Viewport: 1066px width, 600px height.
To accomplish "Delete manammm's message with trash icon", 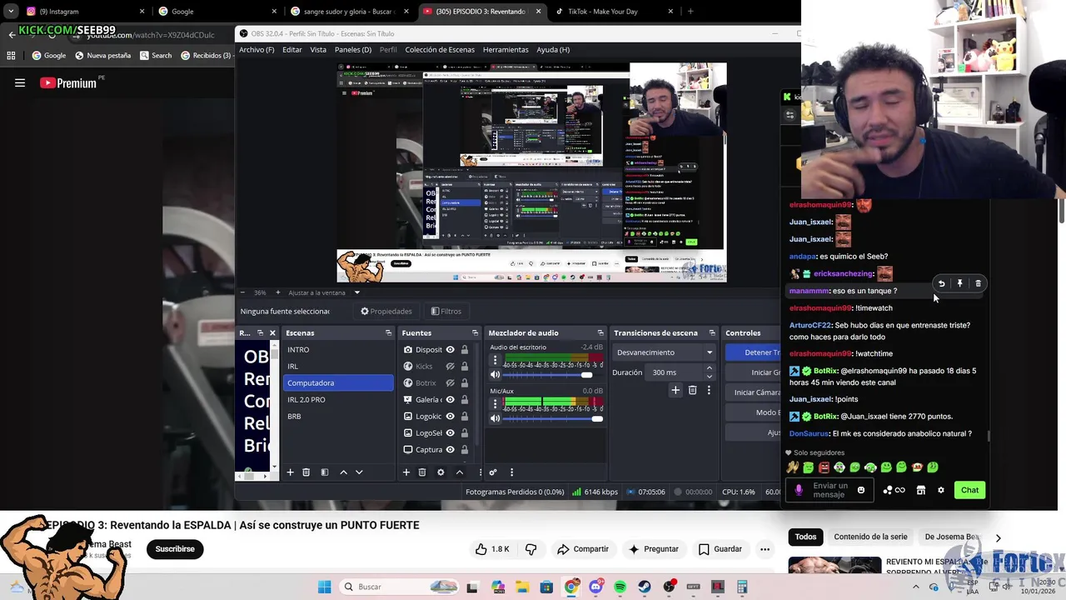I will [x=979, y=283].
